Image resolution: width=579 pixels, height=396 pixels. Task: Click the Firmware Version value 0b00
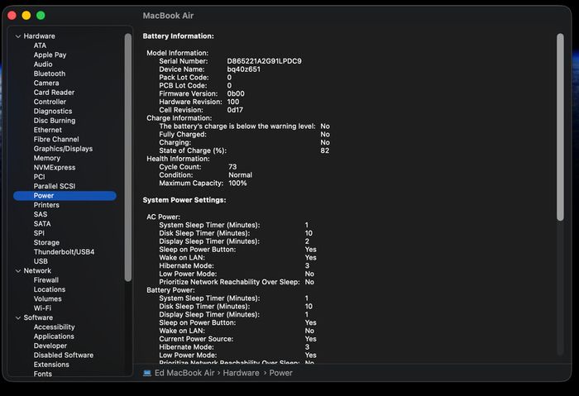pyautogui.click(x=236, y=93)
